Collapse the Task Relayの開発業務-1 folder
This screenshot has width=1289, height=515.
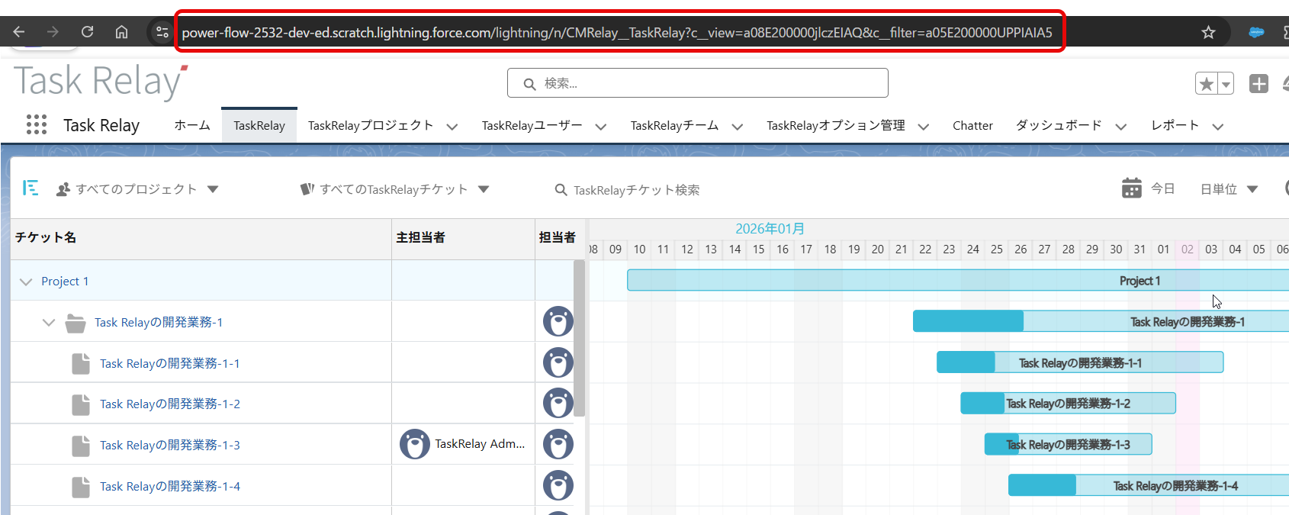click(x=49, y=323)
